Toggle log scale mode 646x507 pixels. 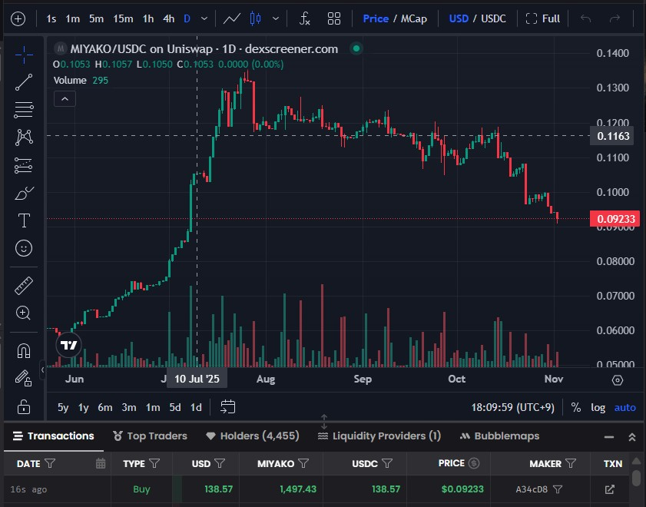pos(598,407)
